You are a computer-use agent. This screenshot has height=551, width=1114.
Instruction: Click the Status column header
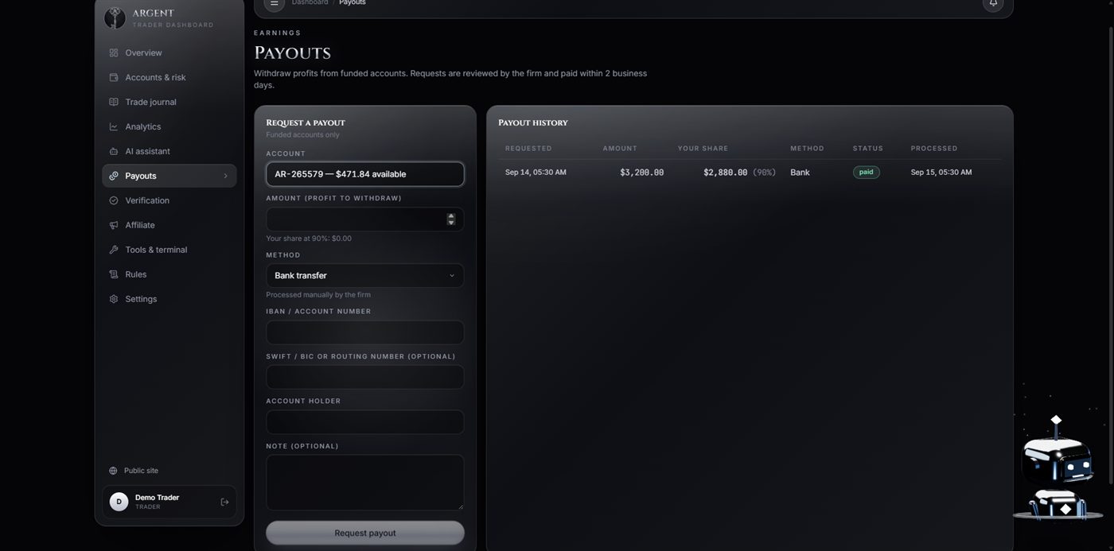(x=868, y=149)
